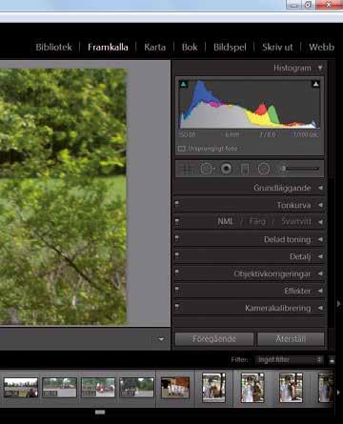This screenshot has height=424, width=343.
Task: Open the Bildspel module
Action: (230, 48)
